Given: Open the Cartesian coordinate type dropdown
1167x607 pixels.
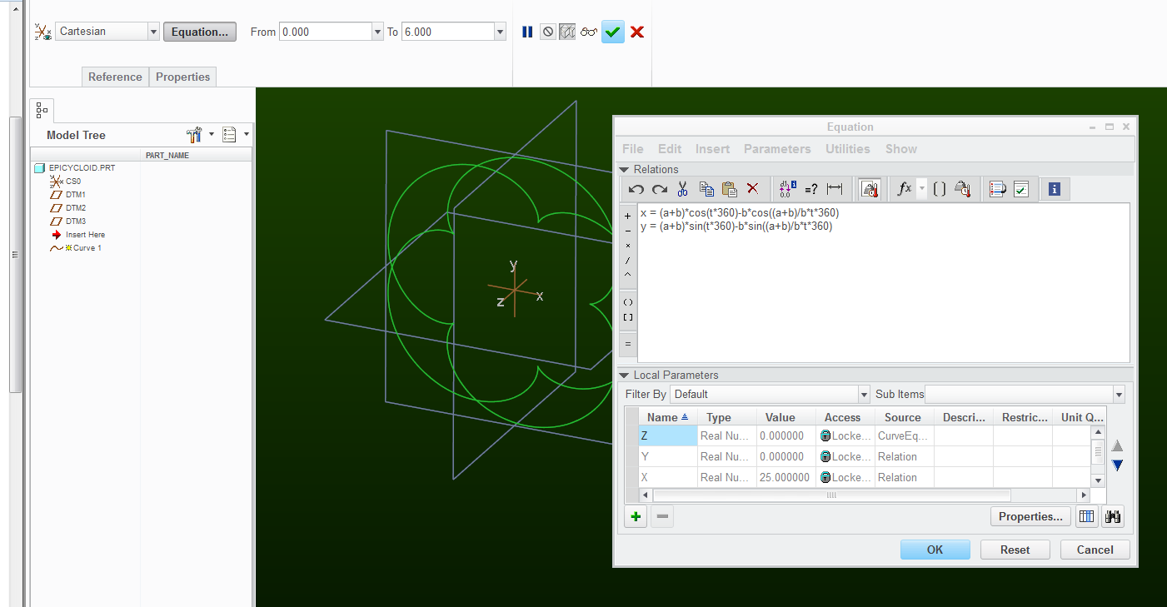Looking at the screenshot, I should [x=153, y=32].
